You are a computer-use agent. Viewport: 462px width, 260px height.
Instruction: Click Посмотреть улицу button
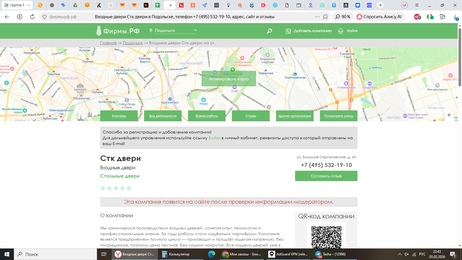pyautogui.click(x=339, y=116)
